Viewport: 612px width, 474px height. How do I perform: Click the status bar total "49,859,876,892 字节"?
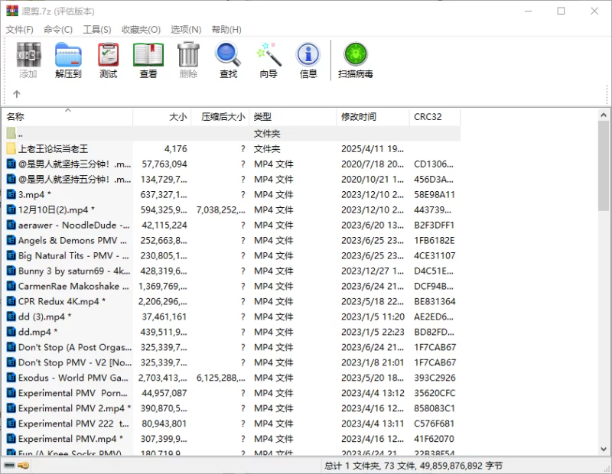coord(461,466)
